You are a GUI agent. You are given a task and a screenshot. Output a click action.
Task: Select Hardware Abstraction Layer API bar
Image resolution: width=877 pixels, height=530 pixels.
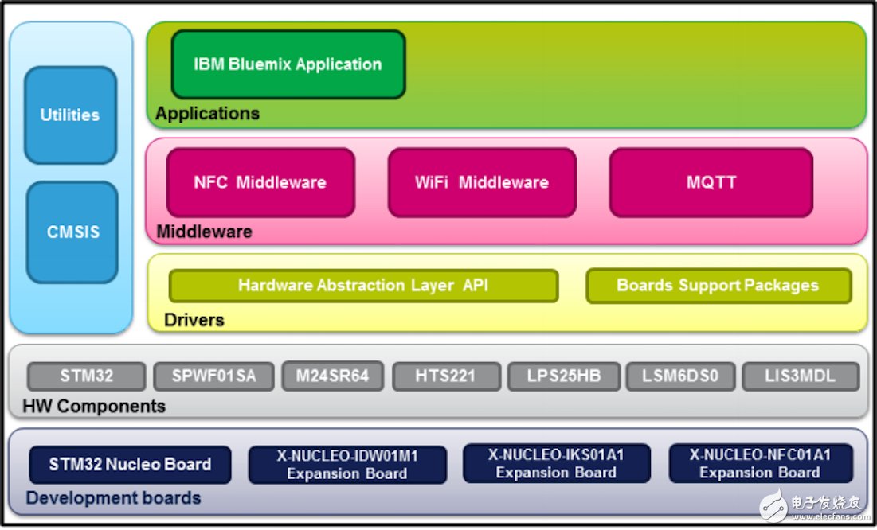pos(363,286)
